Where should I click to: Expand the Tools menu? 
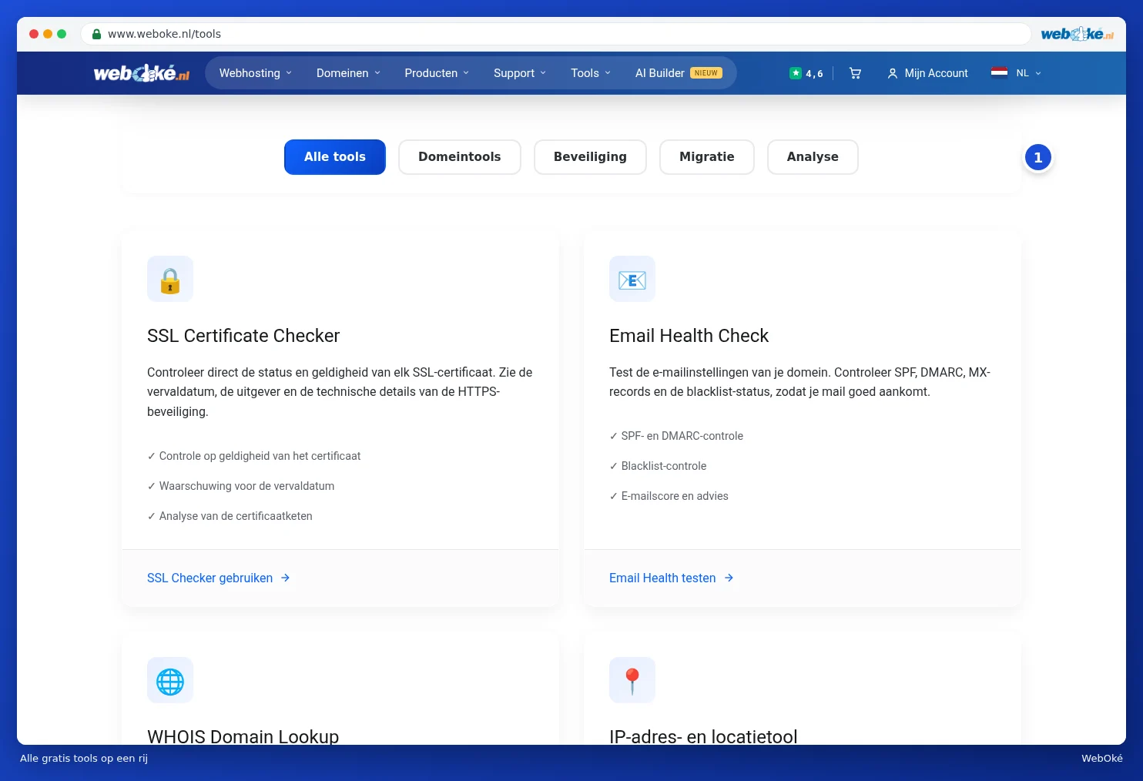point(591,73)
